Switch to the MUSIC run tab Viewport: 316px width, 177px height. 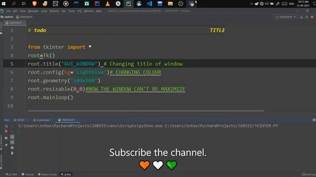coord(20,120)
